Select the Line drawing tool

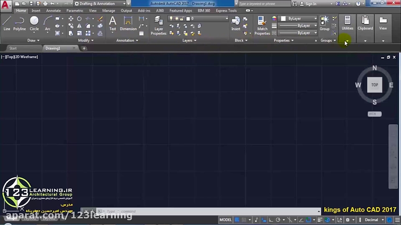(7, 24)
